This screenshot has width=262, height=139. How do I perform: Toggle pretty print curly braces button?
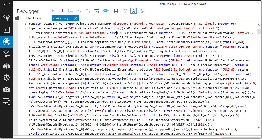point(116,11)
